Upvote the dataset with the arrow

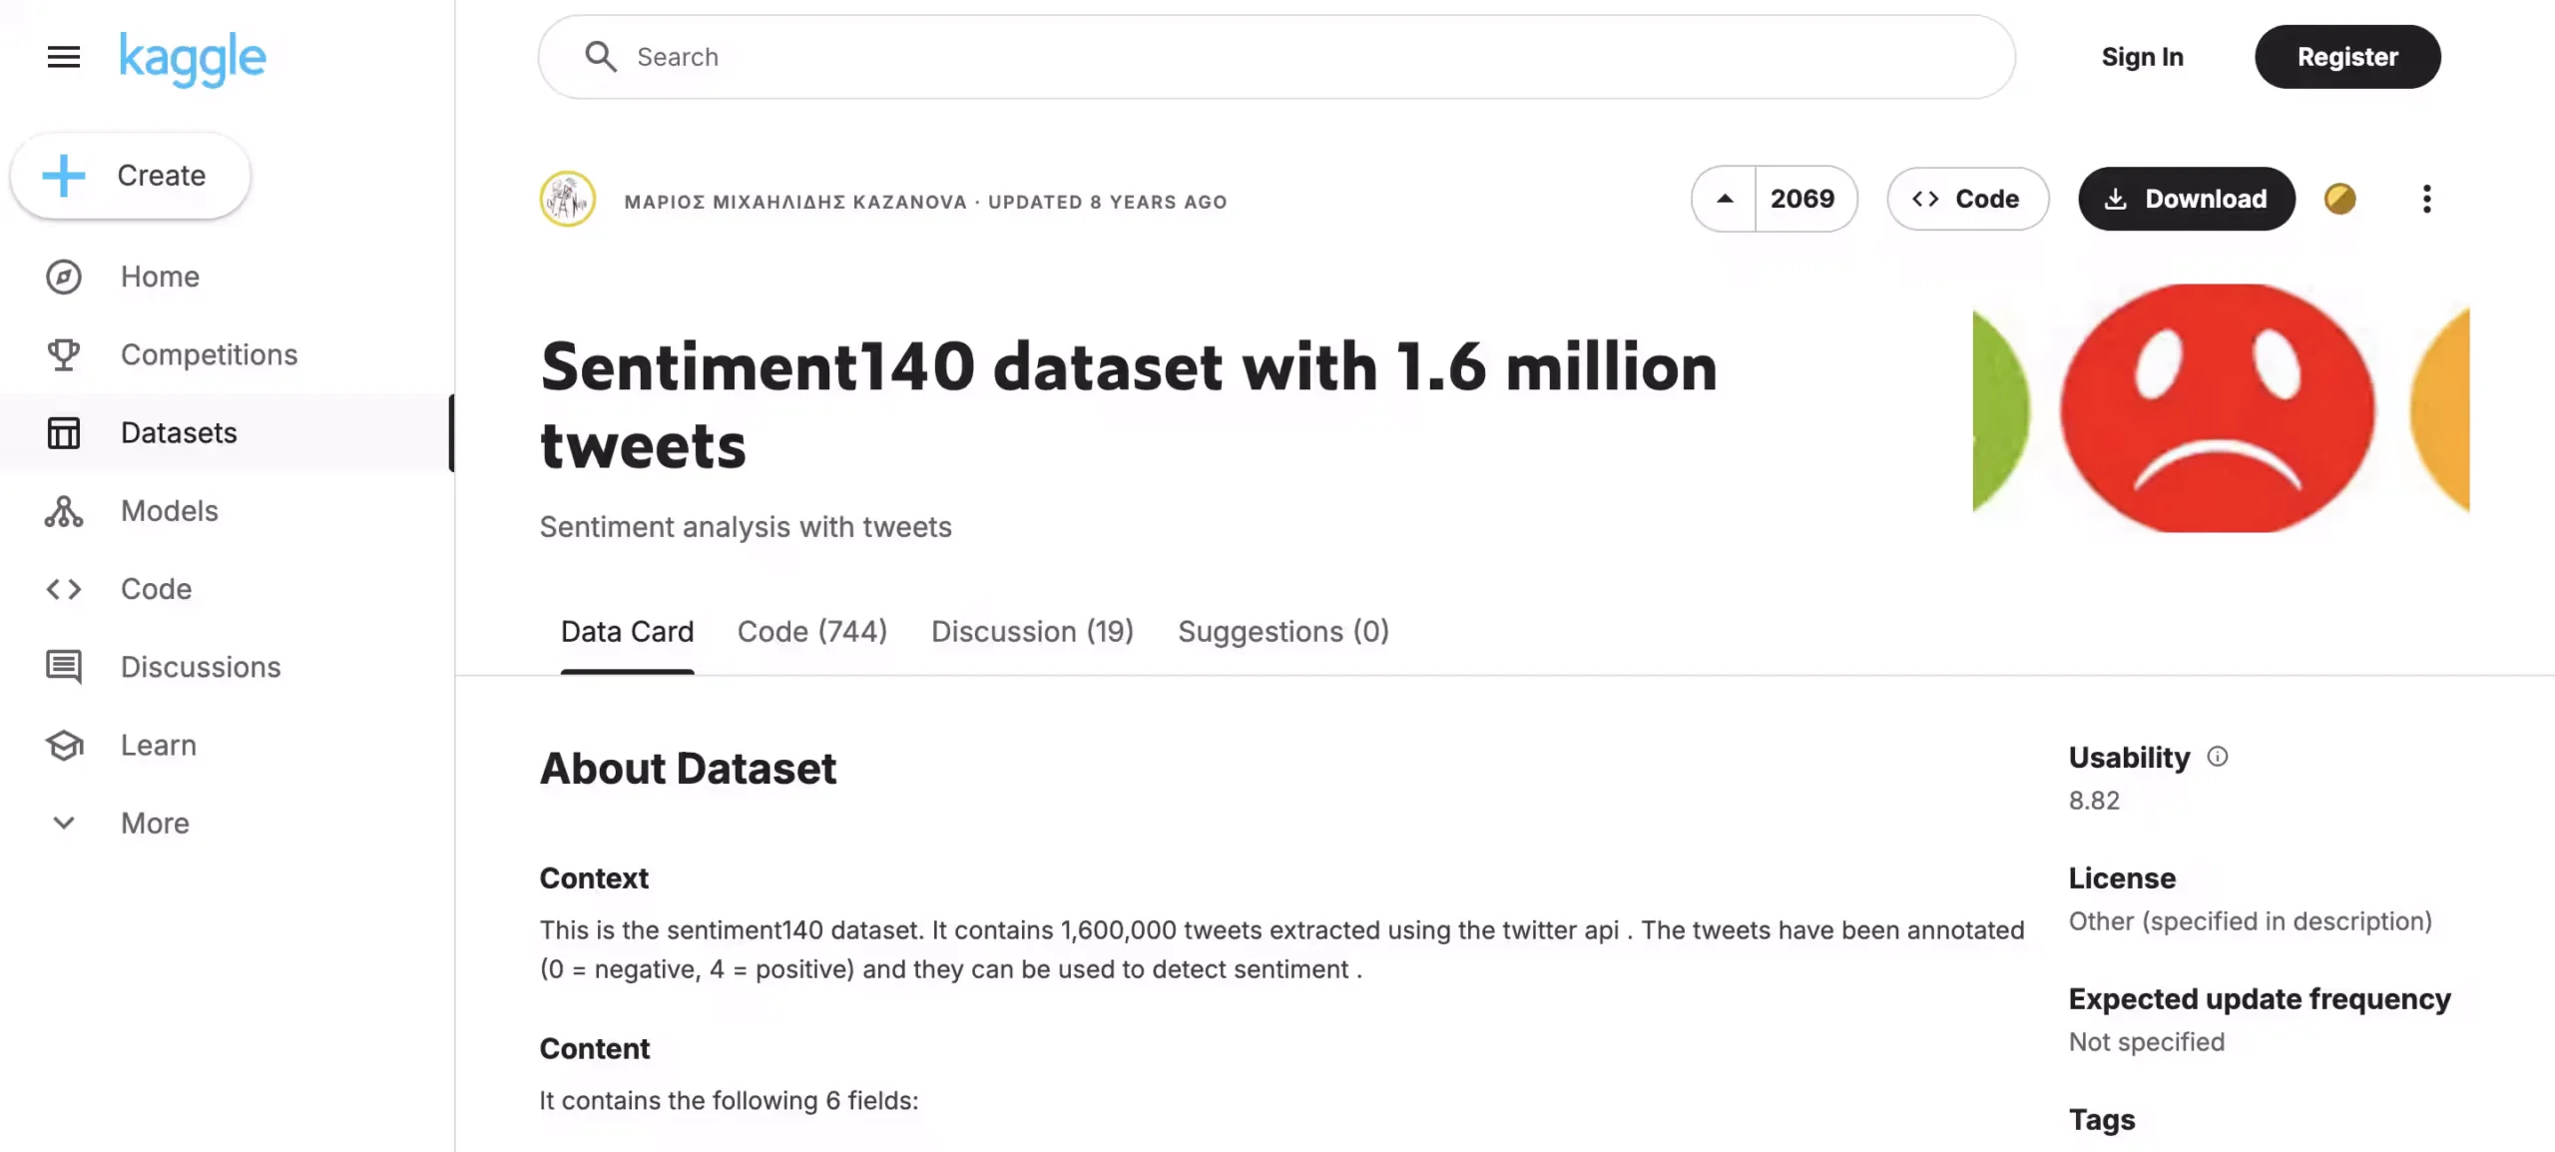(1724, 199)
